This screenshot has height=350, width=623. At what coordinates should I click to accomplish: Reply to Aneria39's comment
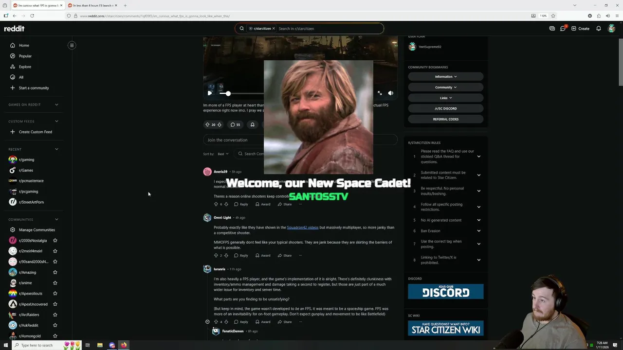tap(241, 204)
